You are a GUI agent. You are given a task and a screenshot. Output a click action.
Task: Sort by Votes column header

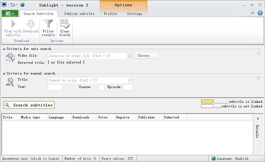pos(106,117)
